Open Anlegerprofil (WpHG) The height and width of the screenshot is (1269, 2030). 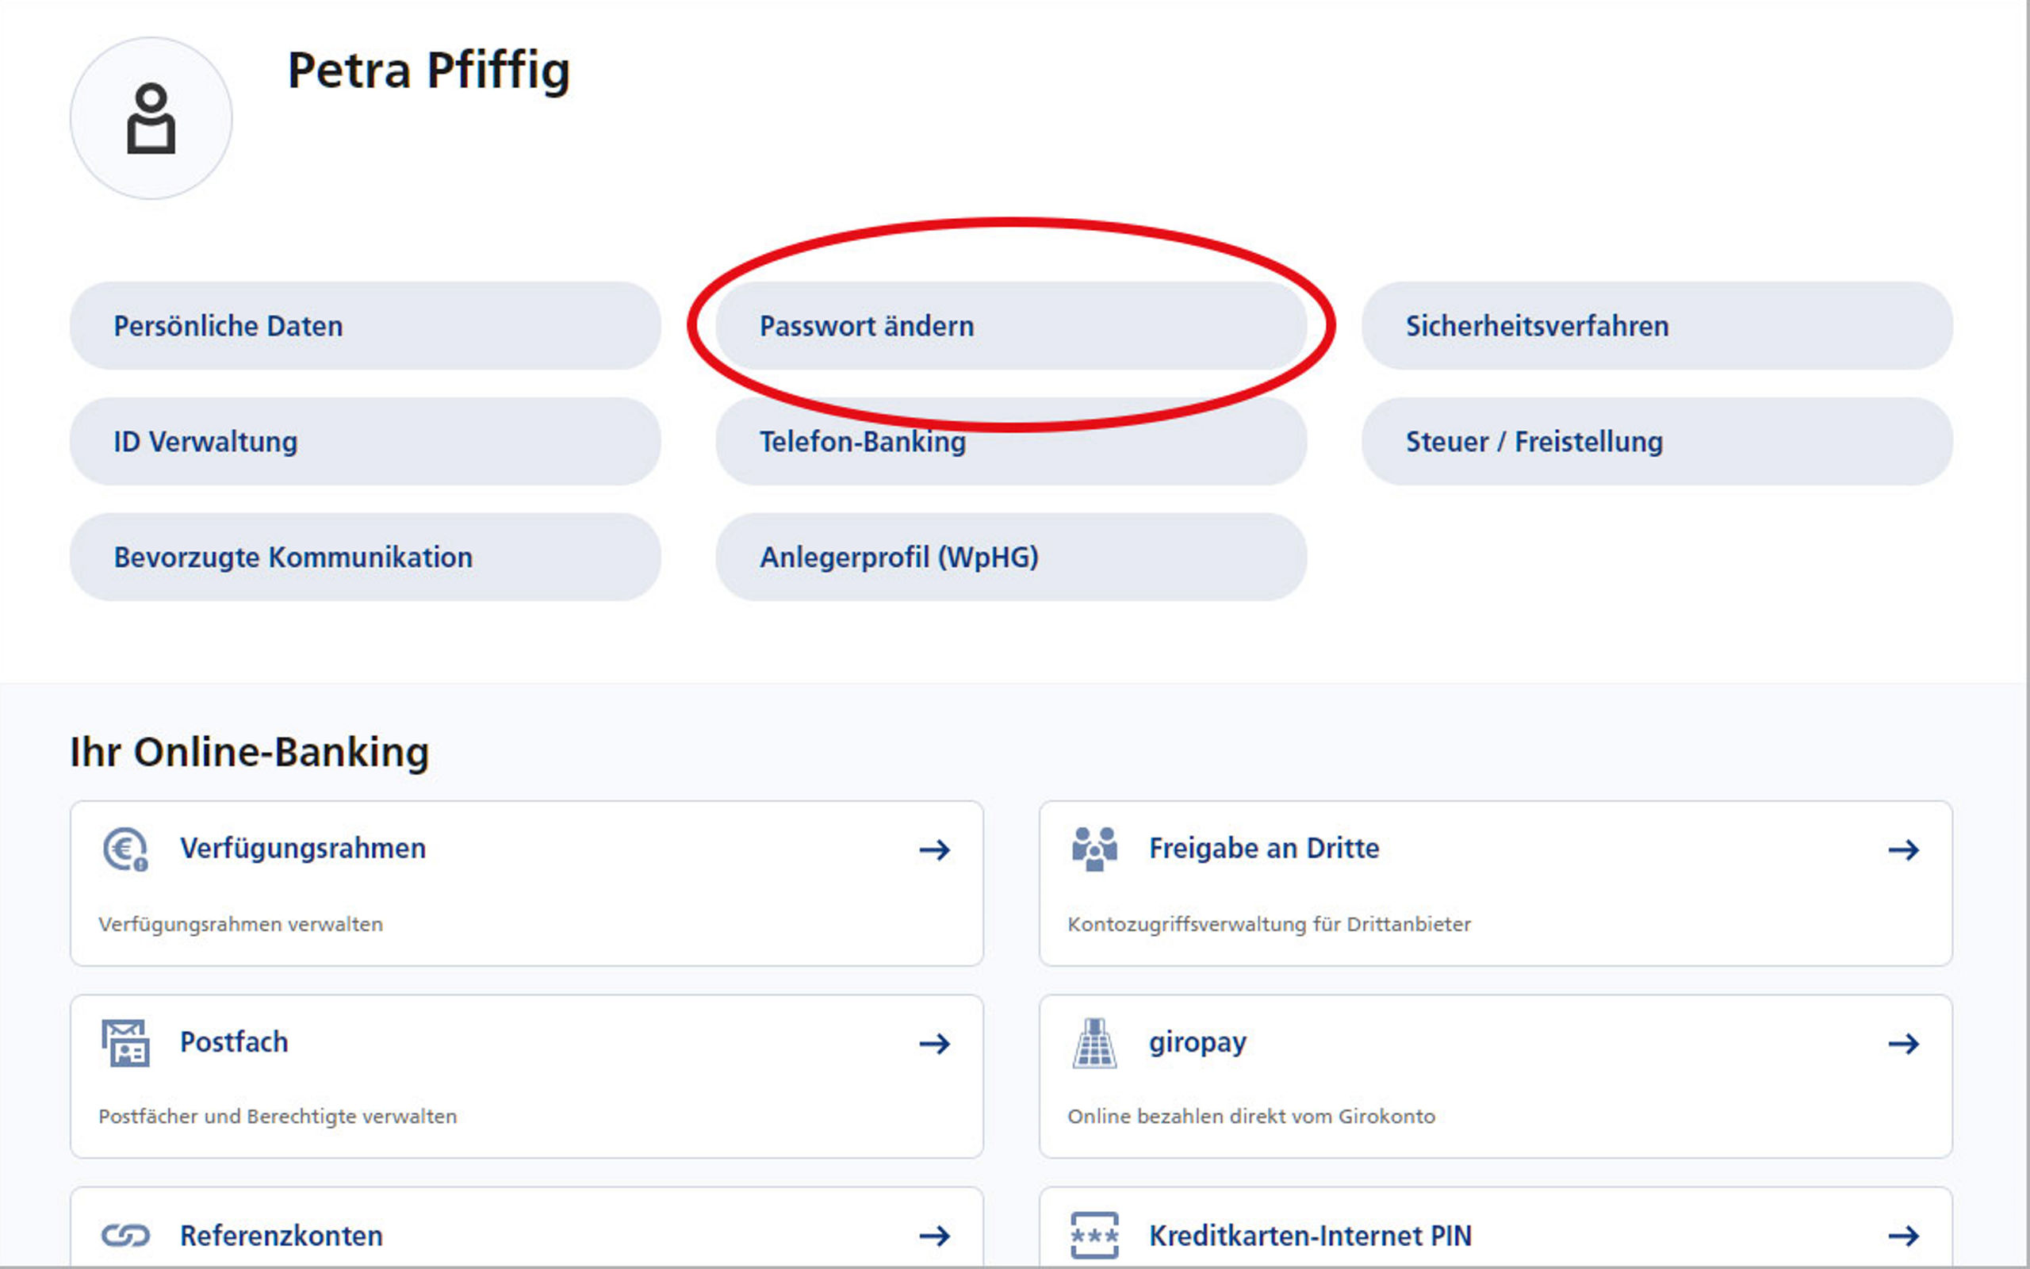(x=1011, y=558)
